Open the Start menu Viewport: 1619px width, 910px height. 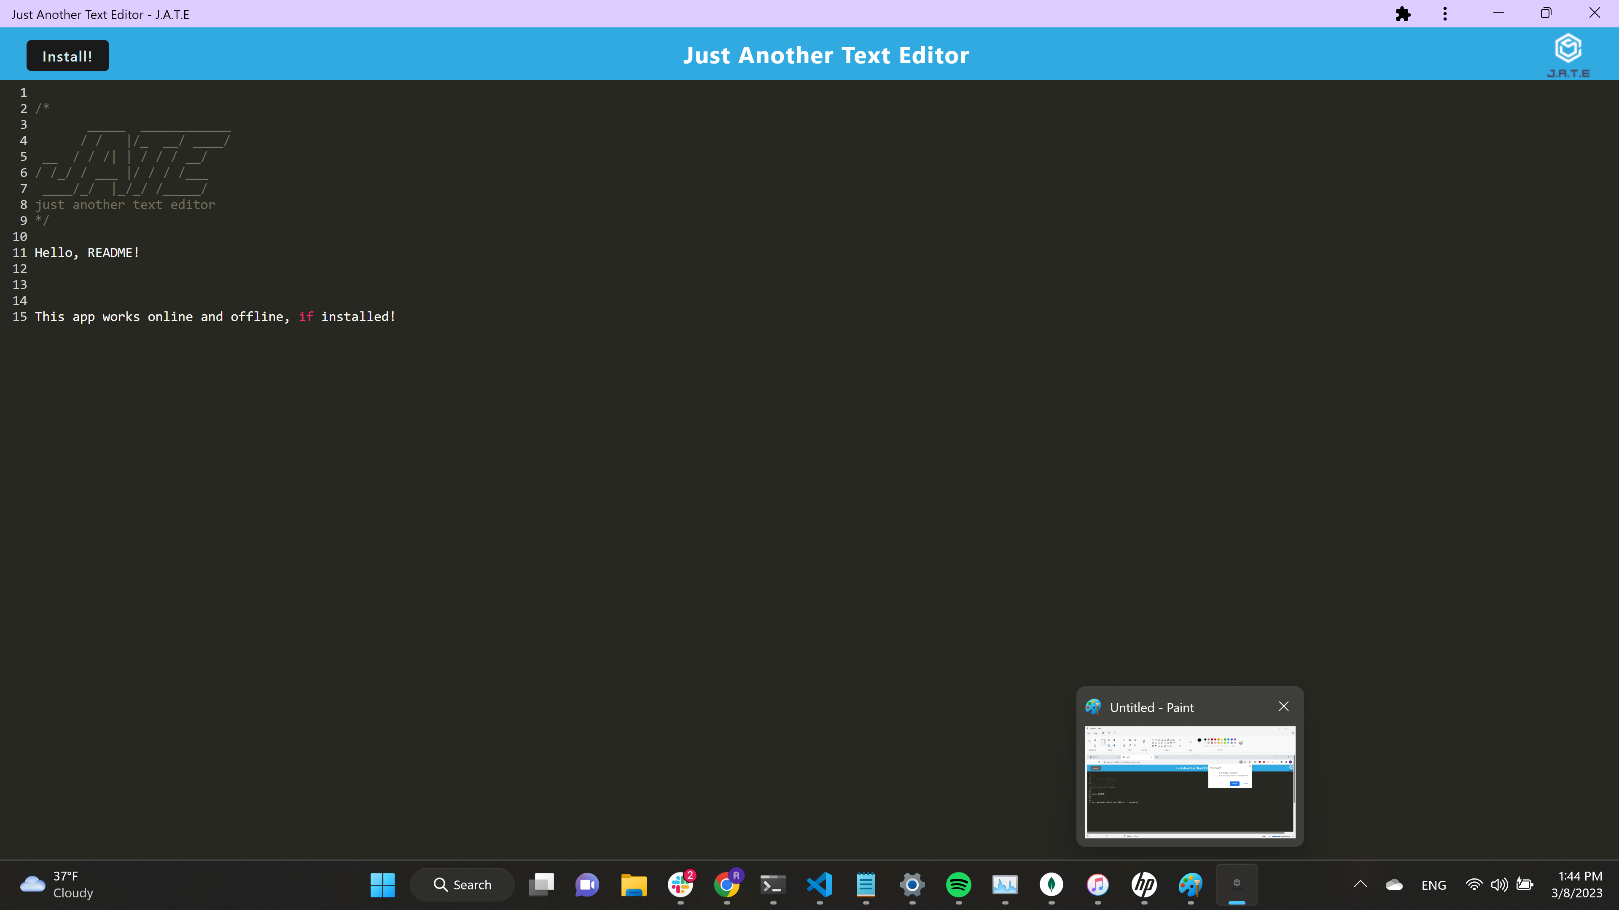point(382,884)
